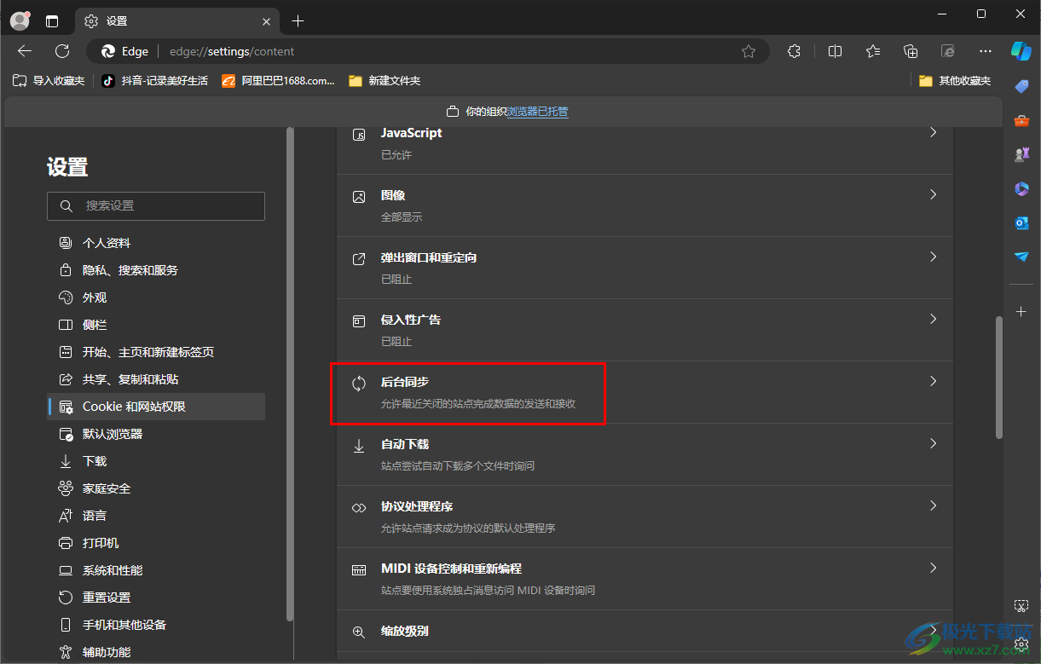
Task: Open 阿里巴巴1688 bookmark
Action: point(279,81)
